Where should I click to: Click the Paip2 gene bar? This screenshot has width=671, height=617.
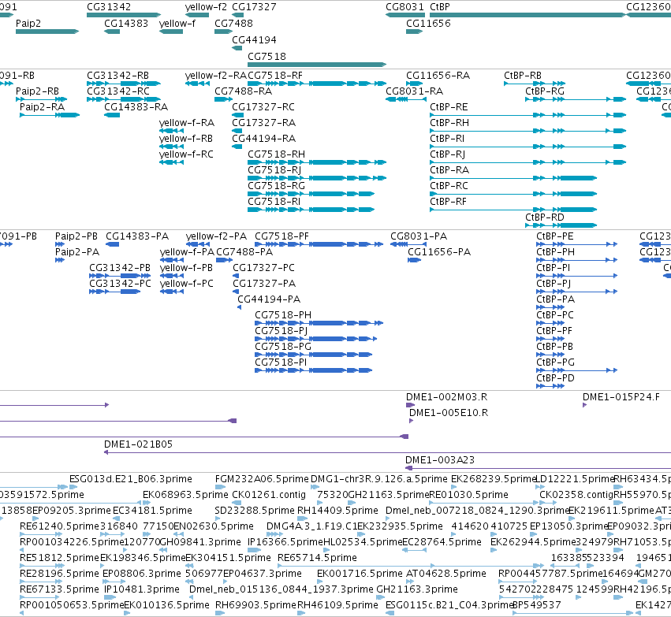pyautogui.click(x=47, y=32)
